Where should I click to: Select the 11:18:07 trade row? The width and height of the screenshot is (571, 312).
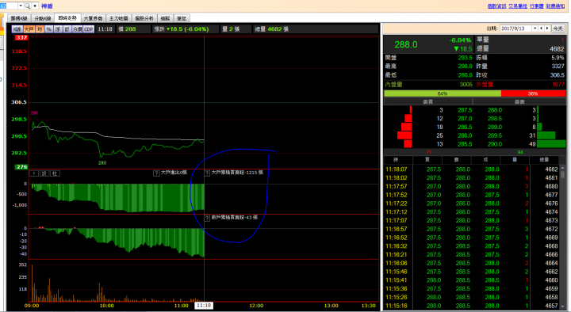point(472,169)
